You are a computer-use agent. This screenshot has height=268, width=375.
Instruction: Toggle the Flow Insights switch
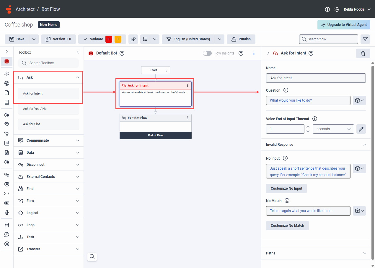pos(207,53)
